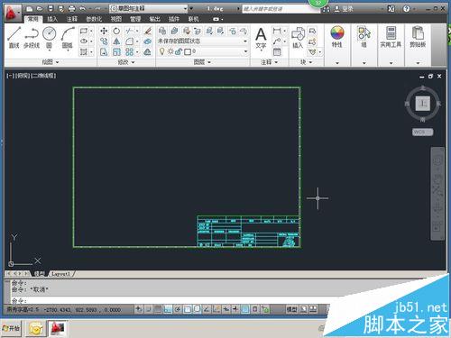This screenshot has height=338, width=451.
Task: Click the top face of the ViewCube
Action: (x=423, y=104)
